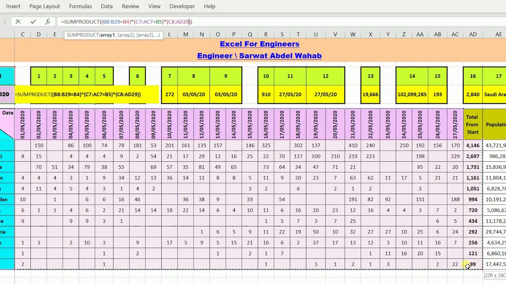Select yellow cell showing 2,840

(x=473, y=95)
